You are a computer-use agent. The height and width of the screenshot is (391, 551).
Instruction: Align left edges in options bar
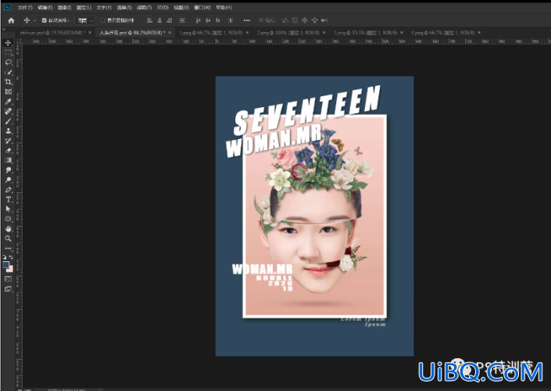coord(149,20)
